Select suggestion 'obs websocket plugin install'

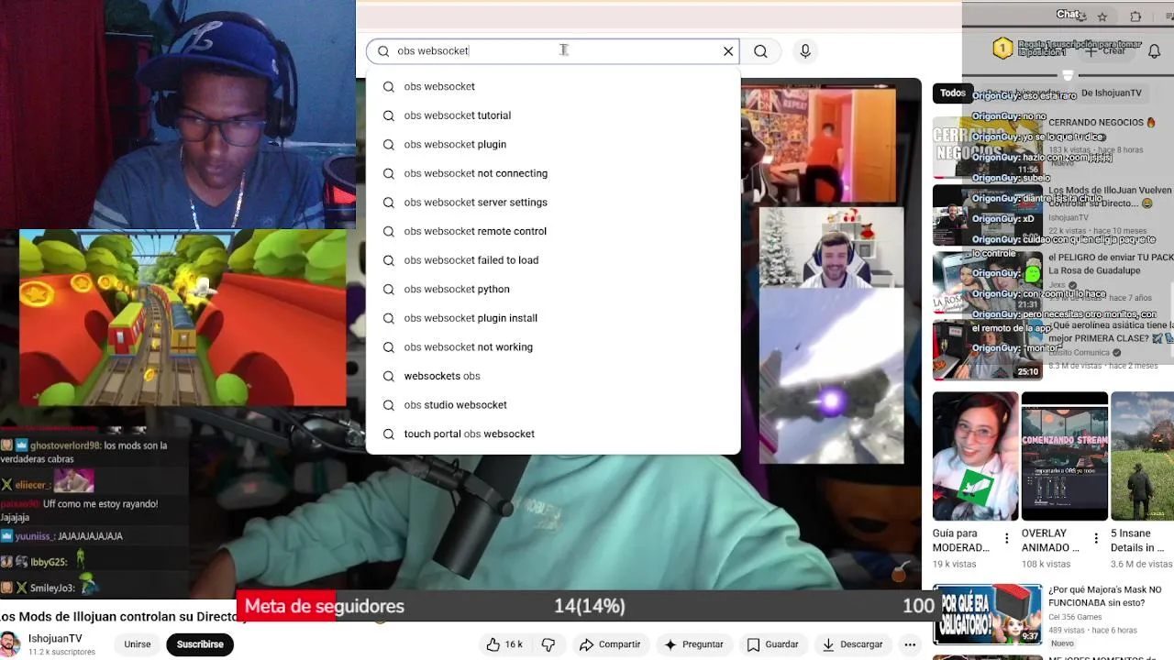tap(553, 318)
